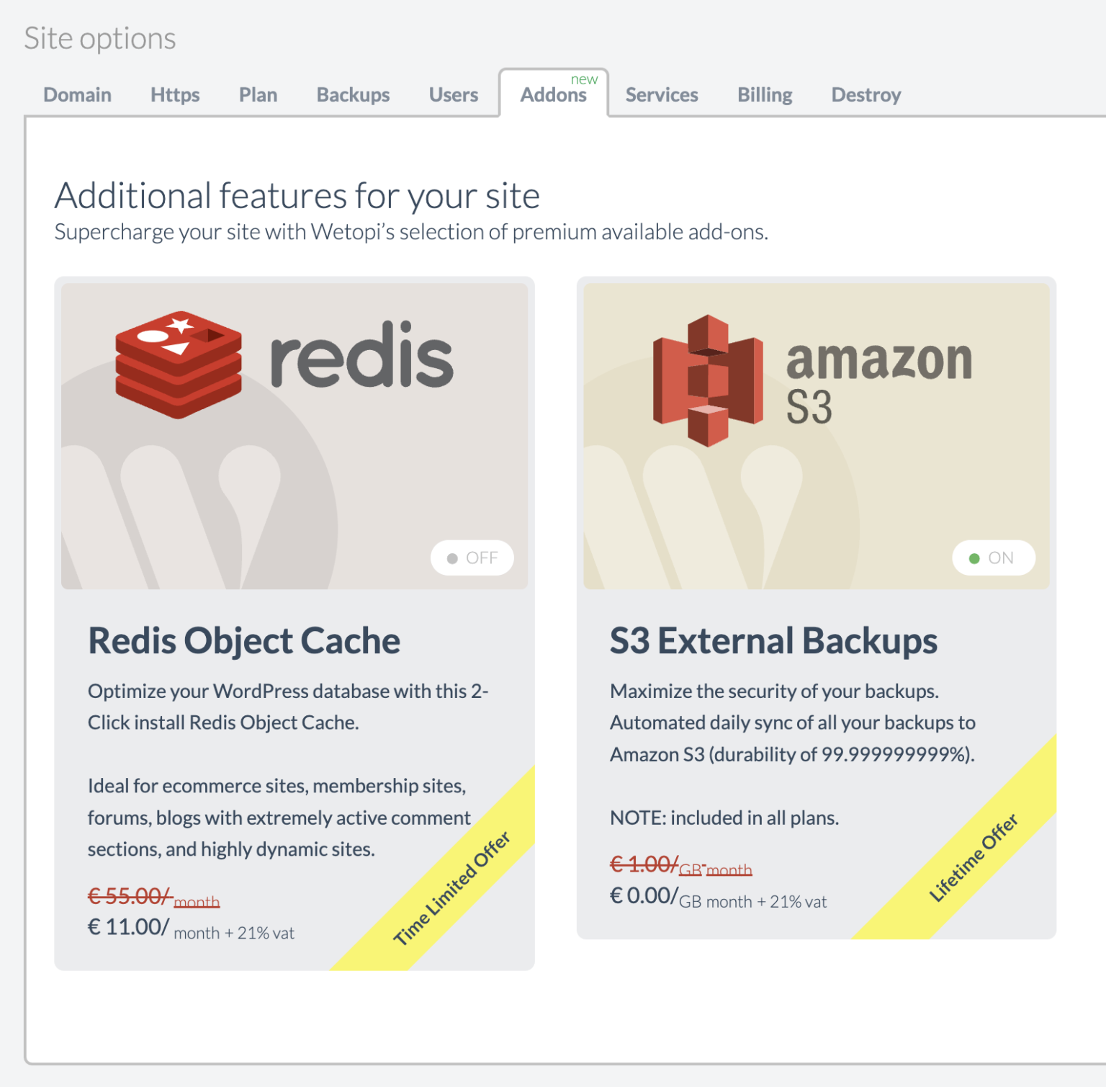
Task: Click the 'Additional features for your site' heading
Action: 297,195
